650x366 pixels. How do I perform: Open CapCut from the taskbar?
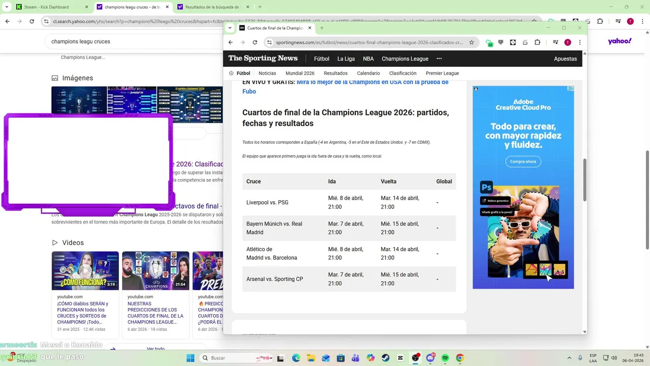click(x=401, y=358)
